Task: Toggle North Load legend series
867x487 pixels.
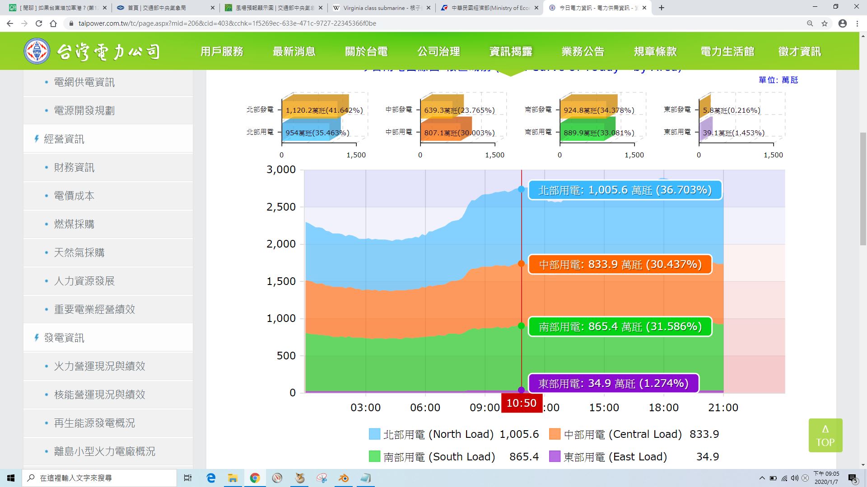Action: pyautogui.click(x=454, y=434)
